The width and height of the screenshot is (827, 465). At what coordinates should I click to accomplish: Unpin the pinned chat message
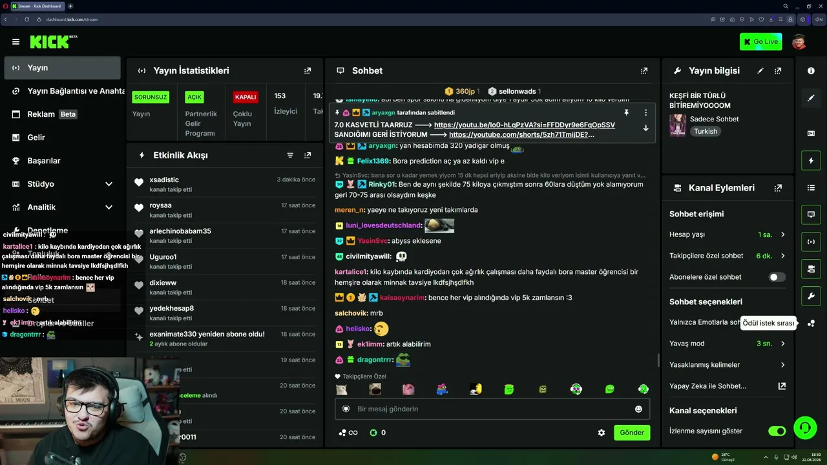click(x=626, y=112)
